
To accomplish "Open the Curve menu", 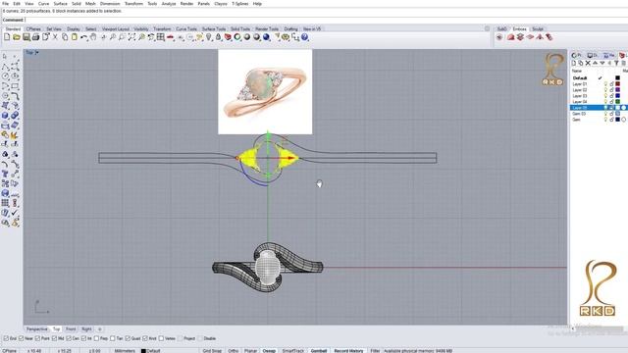I will point(43,4).
